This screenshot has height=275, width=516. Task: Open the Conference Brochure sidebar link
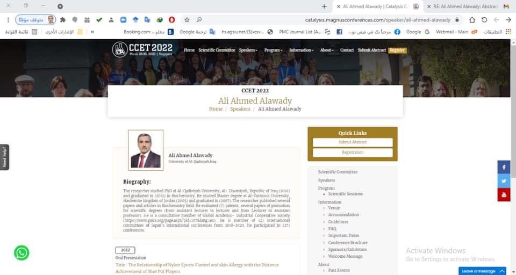pyautogui.click(x=348, y=242)
